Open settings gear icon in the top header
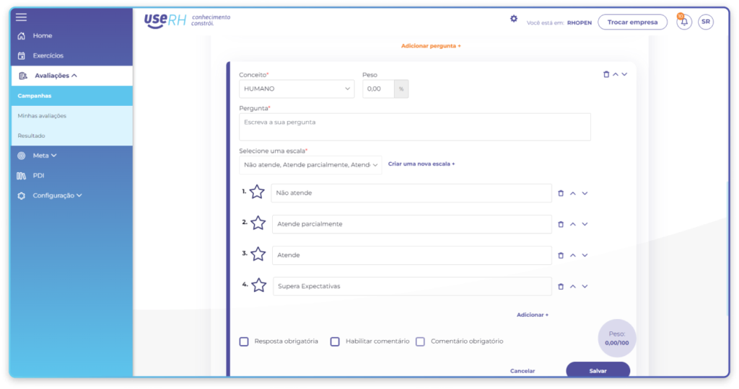Viewport: 739px width, 389px height. 514,19
